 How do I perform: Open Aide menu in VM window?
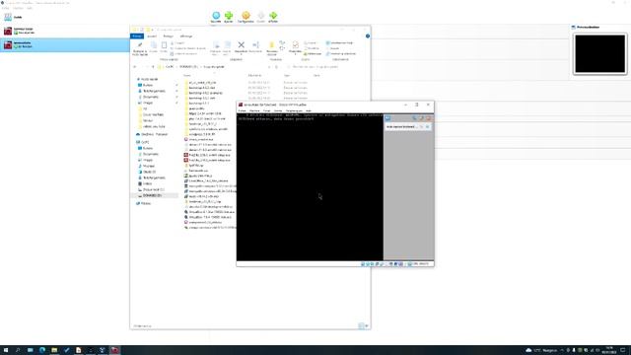tap(309, 110)
